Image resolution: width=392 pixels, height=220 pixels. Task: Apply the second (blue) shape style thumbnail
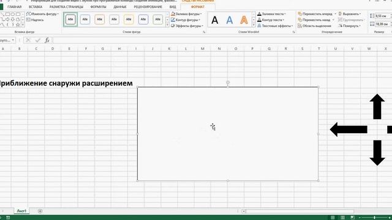(85, 19)
